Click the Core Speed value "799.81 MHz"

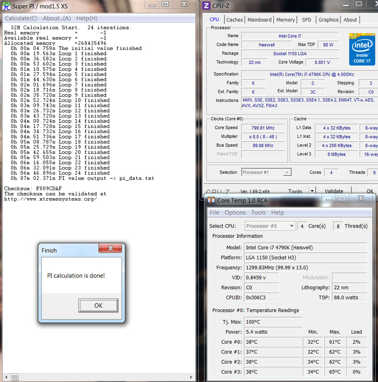click(263, 128)
